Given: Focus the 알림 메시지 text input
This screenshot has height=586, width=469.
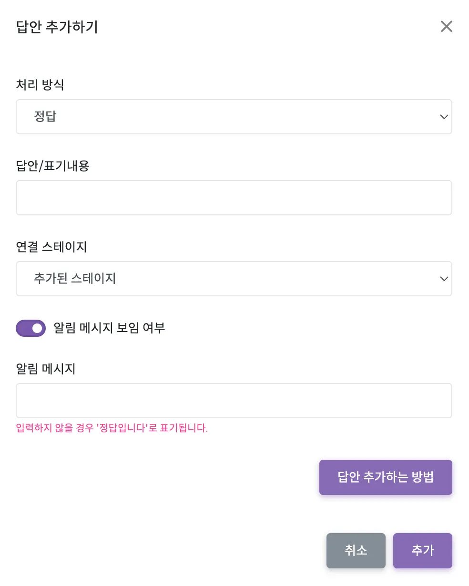Looking at the screenshot, I should [234, 401].
